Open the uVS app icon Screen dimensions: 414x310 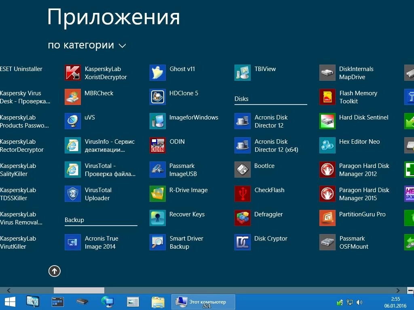73,121
